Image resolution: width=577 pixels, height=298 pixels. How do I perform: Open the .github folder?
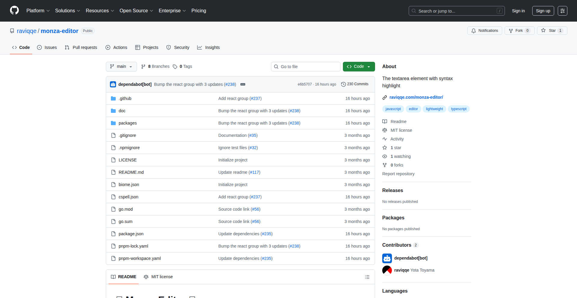tap(125, 98)
